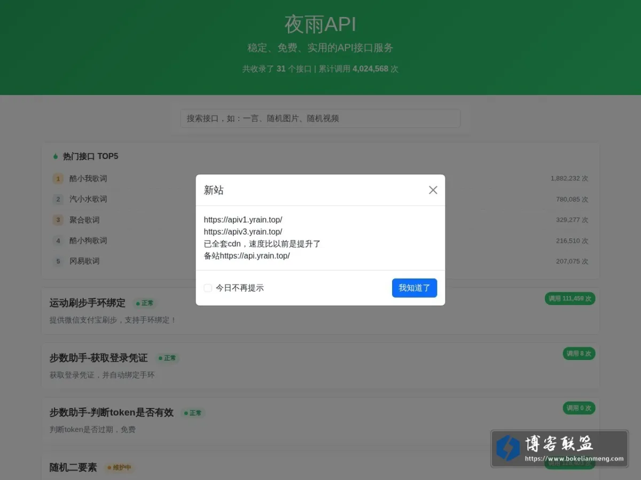Click the 正常 status badge on 步数助手-获取登录凭证
Image resolution: width=641 pixels, height=480 pixels.
tap(167, 358)
